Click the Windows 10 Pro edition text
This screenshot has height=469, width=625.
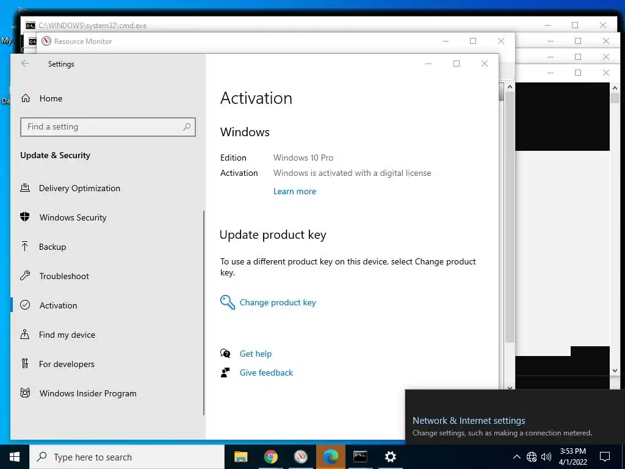point(303,158)
